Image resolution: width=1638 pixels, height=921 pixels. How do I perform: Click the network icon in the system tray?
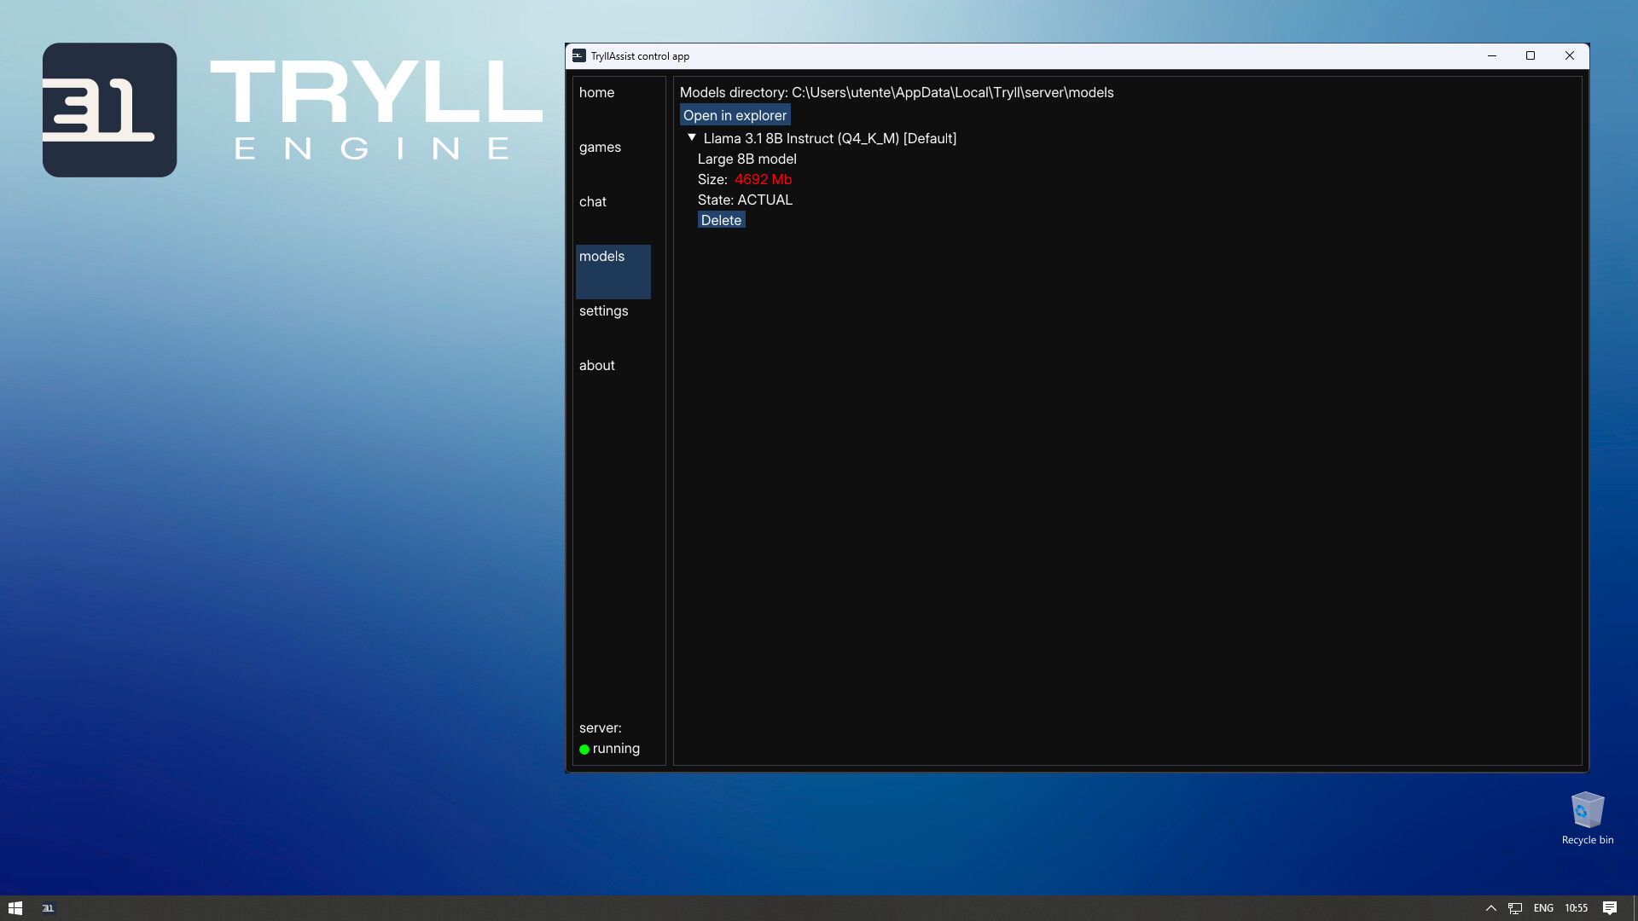point(1514,907)
